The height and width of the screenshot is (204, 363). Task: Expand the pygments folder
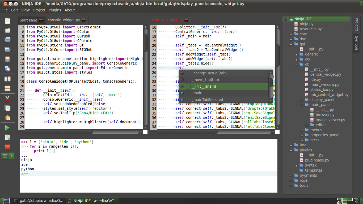pos(291,176)
